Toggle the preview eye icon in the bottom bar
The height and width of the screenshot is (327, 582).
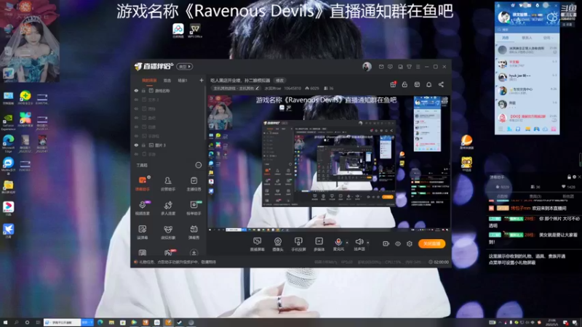pos(397,243)
